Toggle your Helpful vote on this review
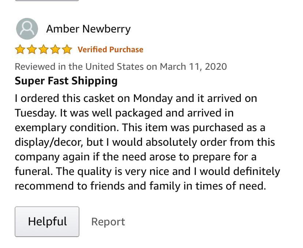The image size is (303, 248). tap(47, 221)
